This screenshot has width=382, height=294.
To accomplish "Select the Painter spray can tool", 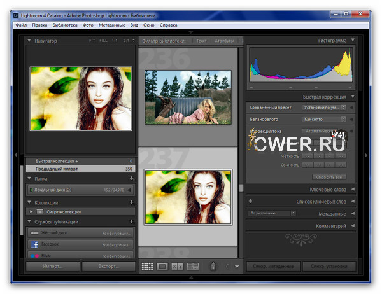I will click(213, 267).
